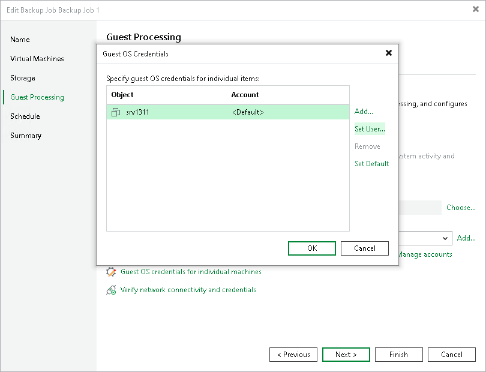
Task: Click the verify connectivity icon near bottom link
Action: coord(111,290)
